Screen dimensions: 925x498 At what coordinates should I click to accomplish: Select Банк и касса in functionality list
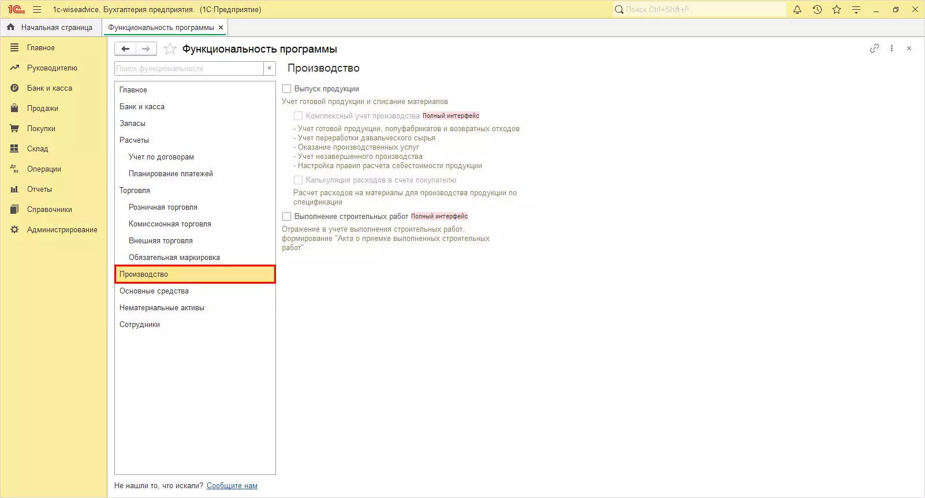pyautogui.click(x=195, y=106)
